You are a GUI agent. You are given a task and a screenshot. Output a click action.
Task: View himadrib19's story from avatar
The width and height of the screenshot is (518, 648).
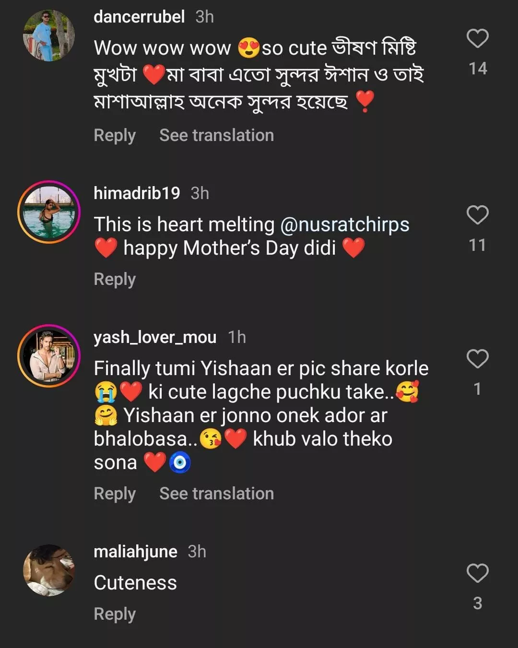coord(49,212)
